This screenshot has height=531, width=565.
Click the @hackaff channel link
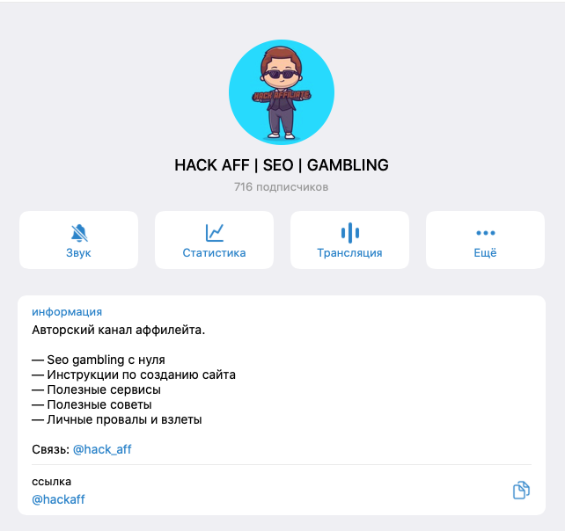[58, 499]
